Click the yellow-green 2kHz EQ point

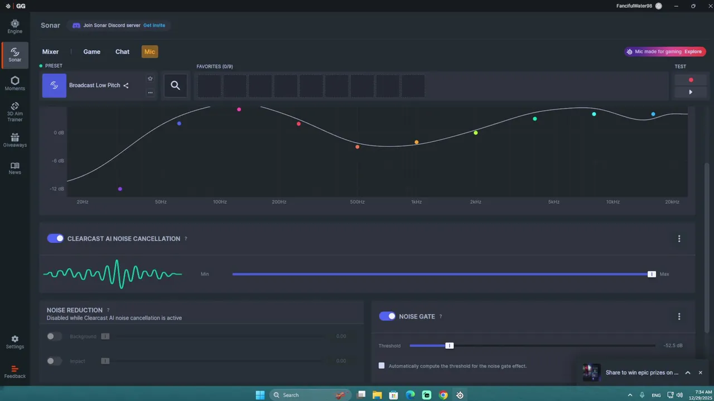click(x=476, y=133)
